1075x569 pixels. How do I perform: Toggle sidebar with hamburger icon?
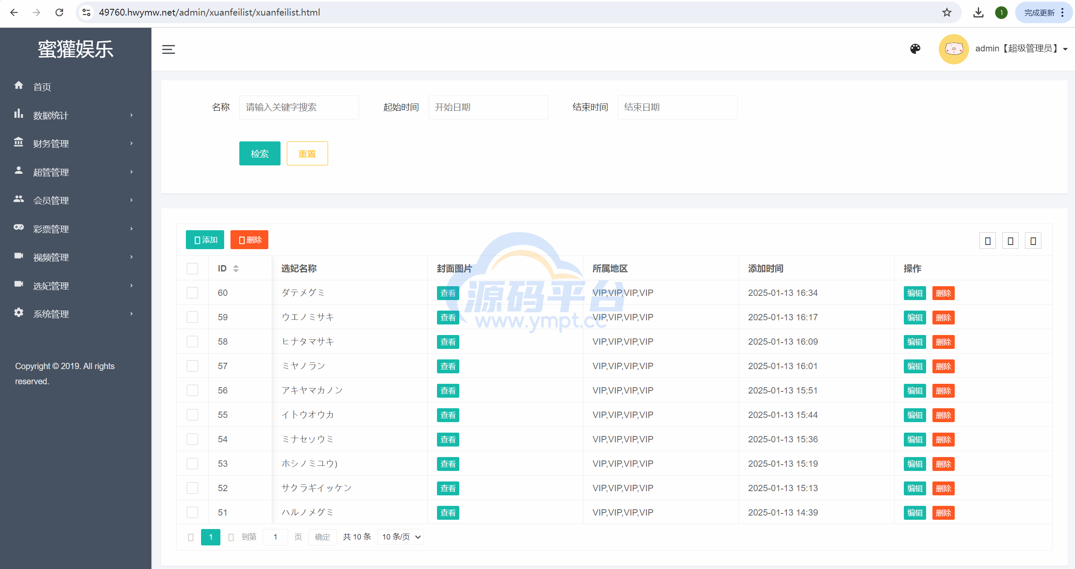(169, 50)
